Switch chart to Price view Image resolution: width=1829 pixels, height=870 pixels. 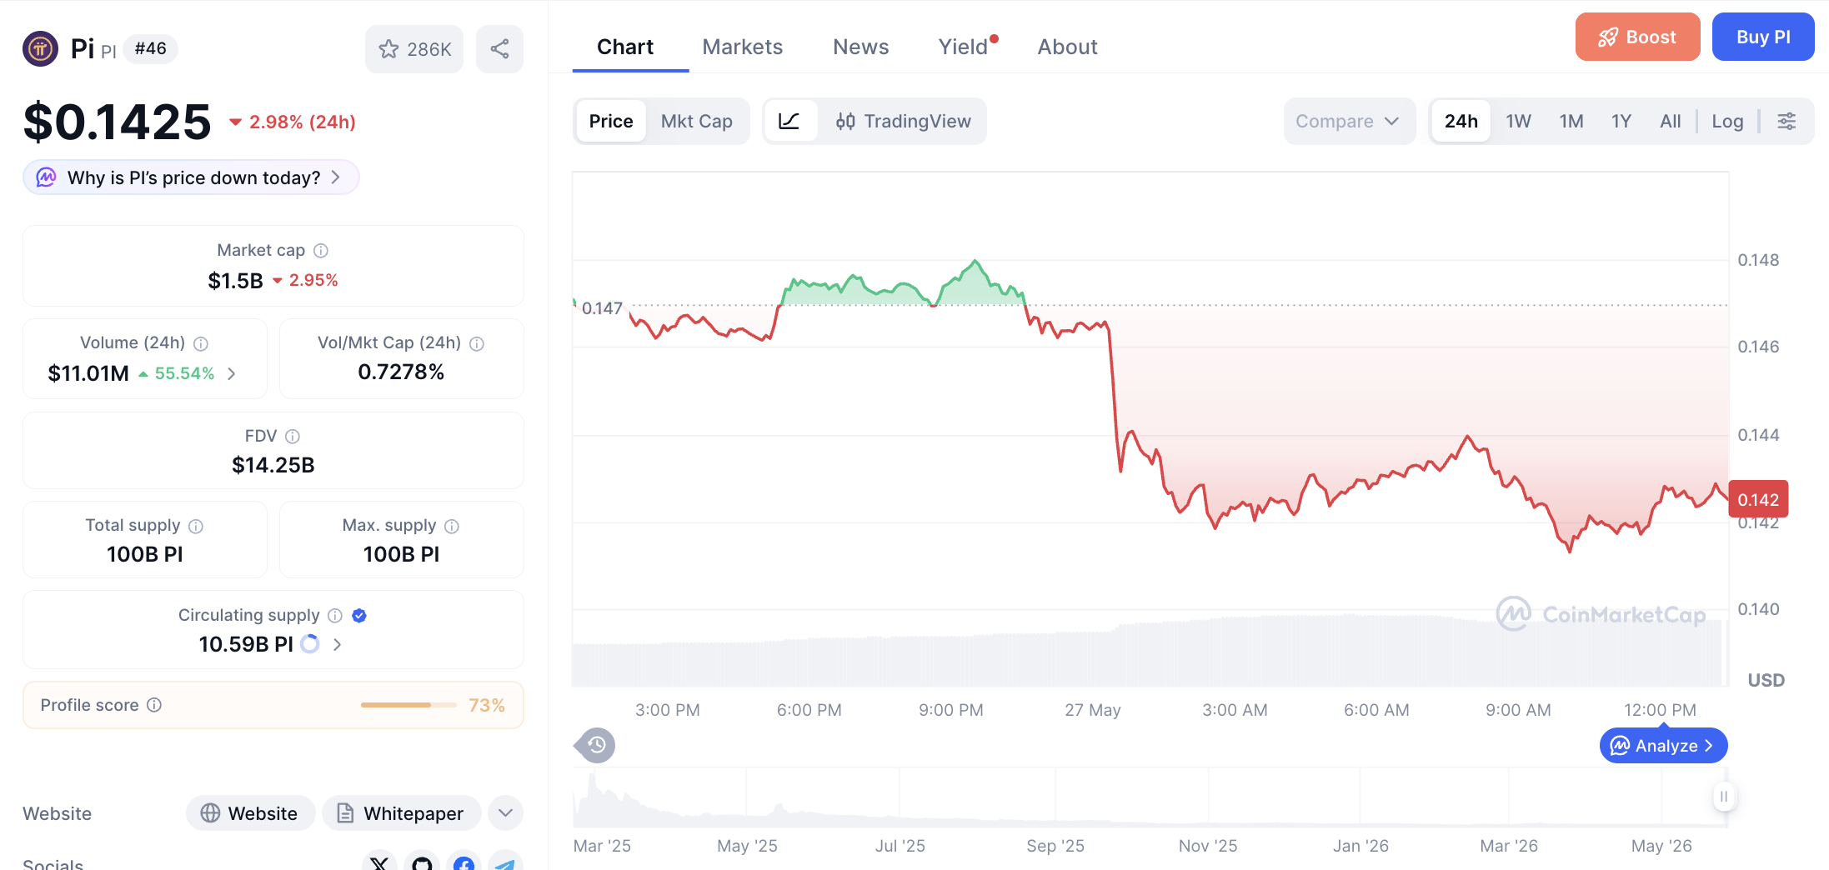(611, 121)
